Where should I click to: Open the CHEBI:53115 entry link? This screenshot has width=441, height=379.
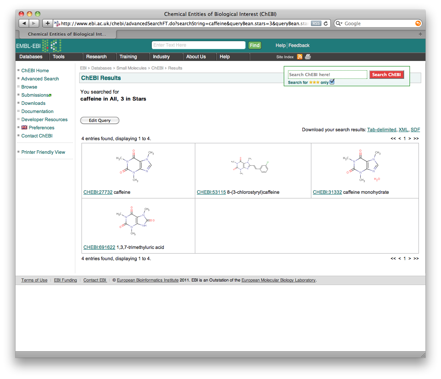211,192
